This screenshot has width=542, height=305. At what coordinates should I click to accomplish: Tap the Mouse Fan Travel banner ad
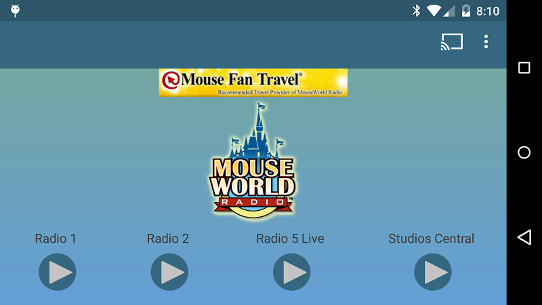click(253, 83)
